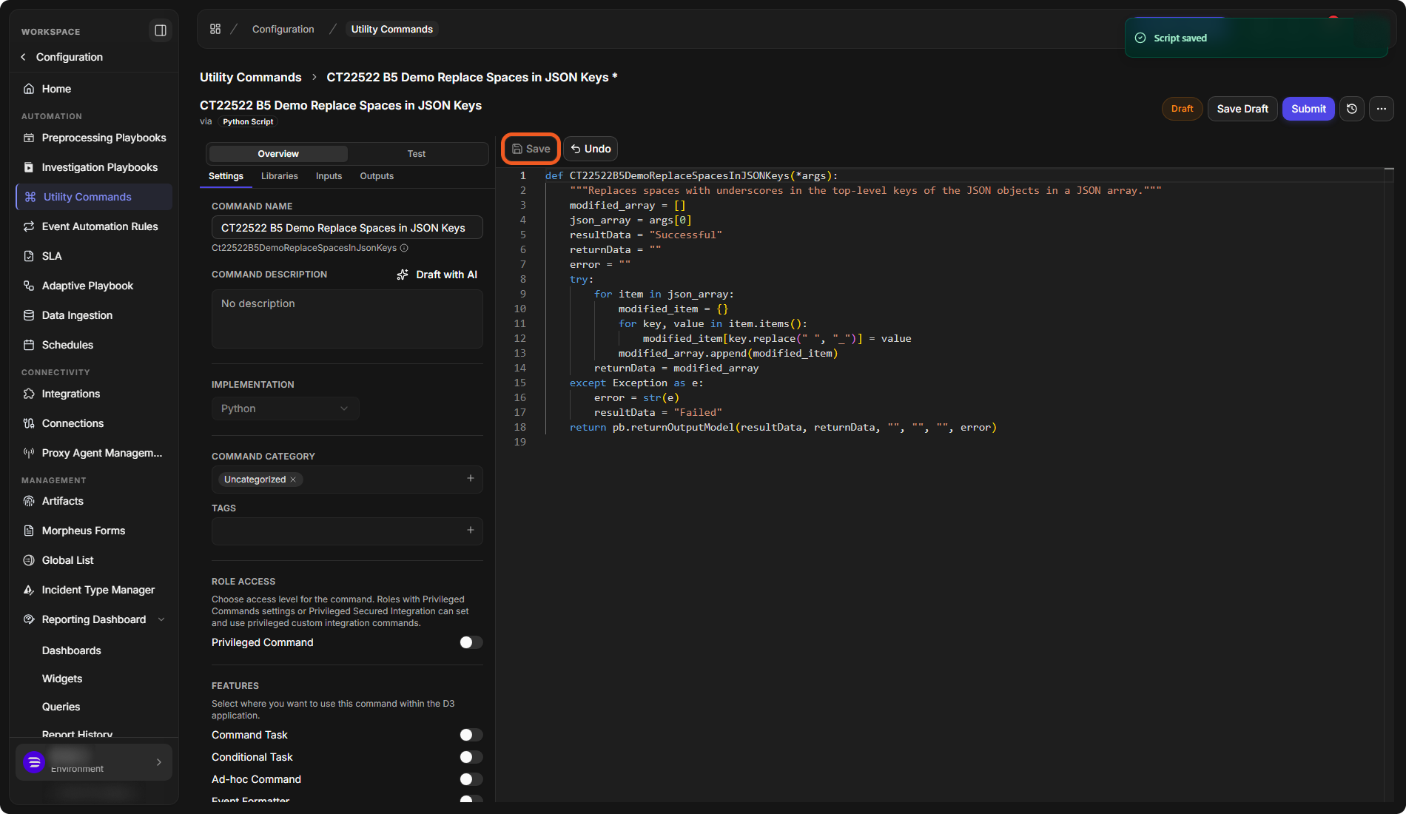The width and height of the screenshot is (1406, 814).
Task: Toggle Privileged Command switch
Action: (x=471, y=642)
